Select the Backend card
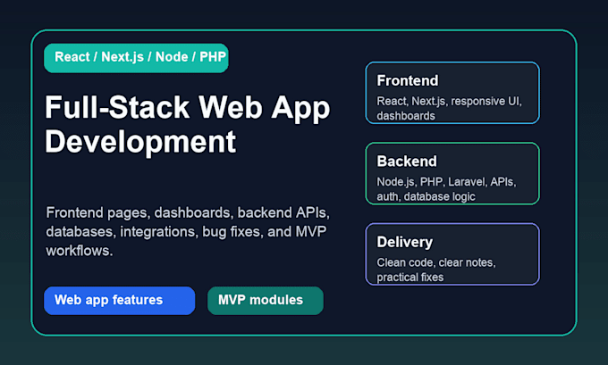This screenshot has width=608, height=365. (x=452, y=173)
